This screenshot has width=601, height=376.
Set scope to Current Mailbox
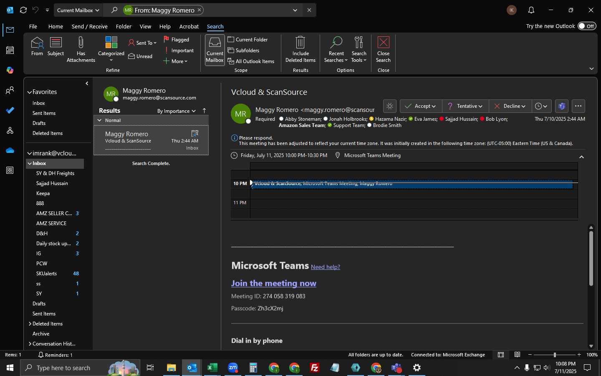pyautogui.click(x=215, y=50)
